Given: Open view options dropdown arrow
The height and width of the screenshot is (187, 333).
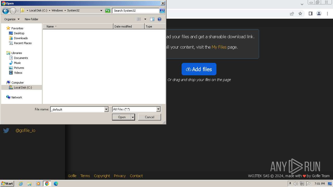Looking at the screenshot, I should [x=145, y=19].
